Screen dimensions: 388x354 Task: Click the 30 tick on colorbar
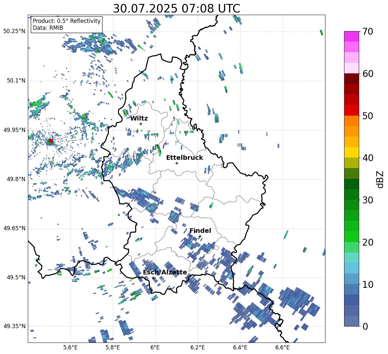pyautogui.click(x=368, y=200)
